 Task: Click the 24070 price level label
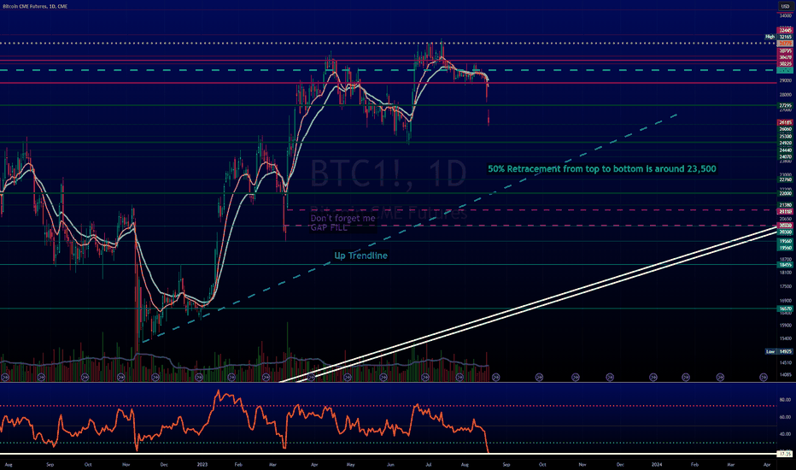click(x=786, y=156)
